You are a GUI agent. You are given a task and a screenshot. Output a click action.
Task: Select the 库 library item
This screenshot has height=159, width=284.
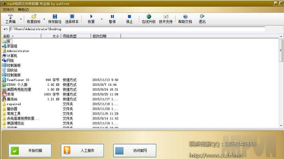pos(7,41)
